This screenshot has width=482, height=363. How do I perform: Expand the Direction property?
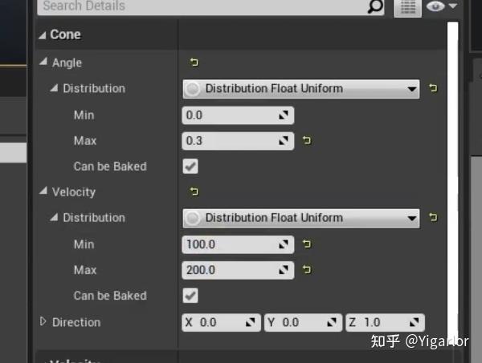(43, 321)
